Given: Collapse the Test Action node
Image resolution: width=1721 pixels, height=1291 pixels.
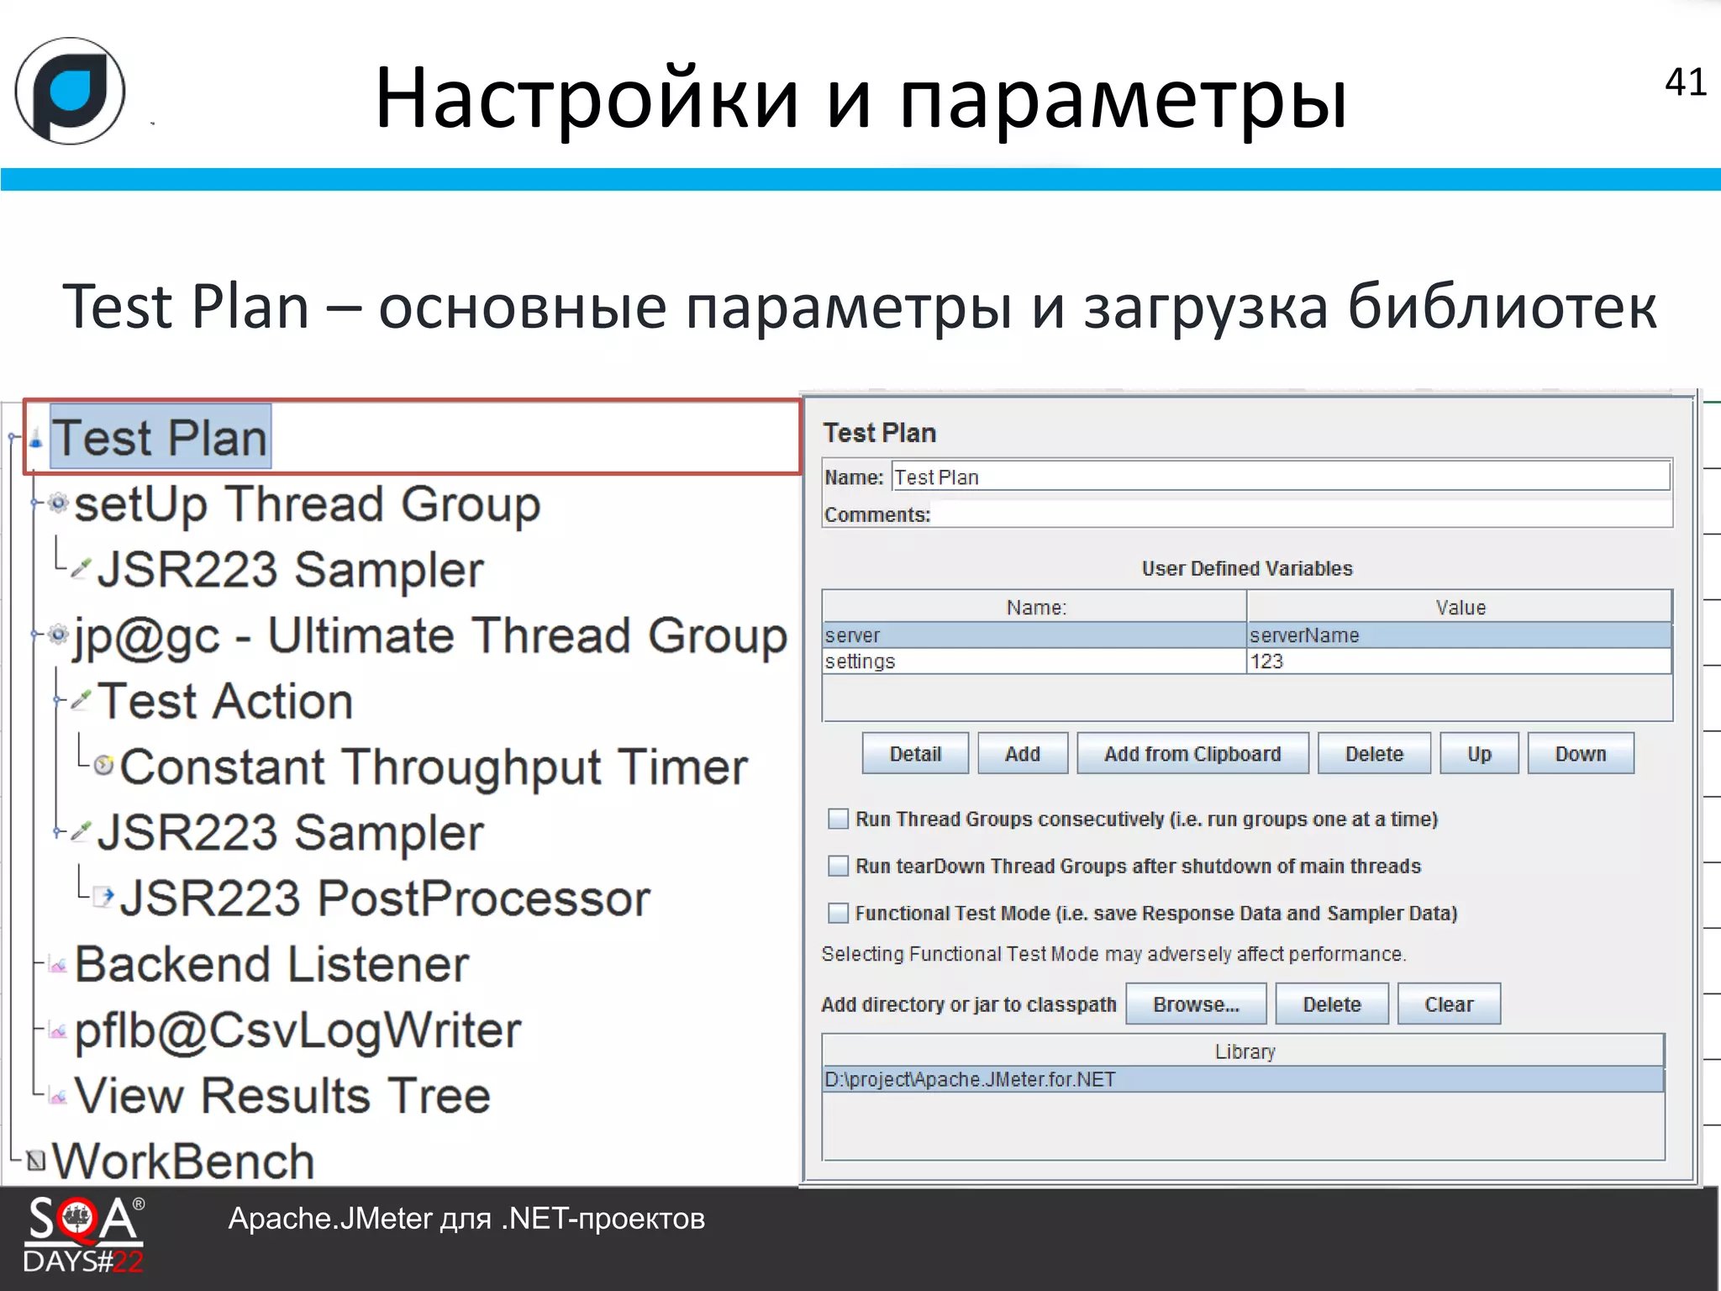Looking at the screenshot, I should coord(57,699).
